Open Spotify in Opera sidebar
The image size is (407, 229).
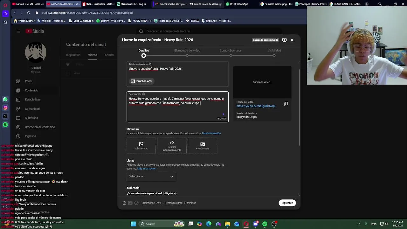pos(5,125)
